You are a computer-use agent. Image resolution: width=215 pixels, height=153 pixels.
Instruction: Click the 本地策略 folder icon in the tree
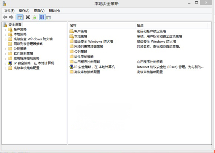10,34
